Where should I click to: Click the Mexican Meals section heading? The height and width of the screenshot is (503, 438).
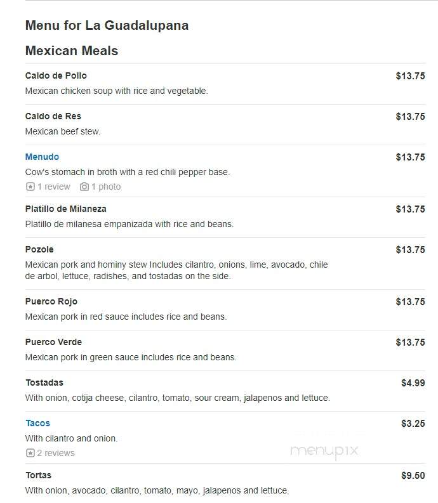(x=72, y=51)
